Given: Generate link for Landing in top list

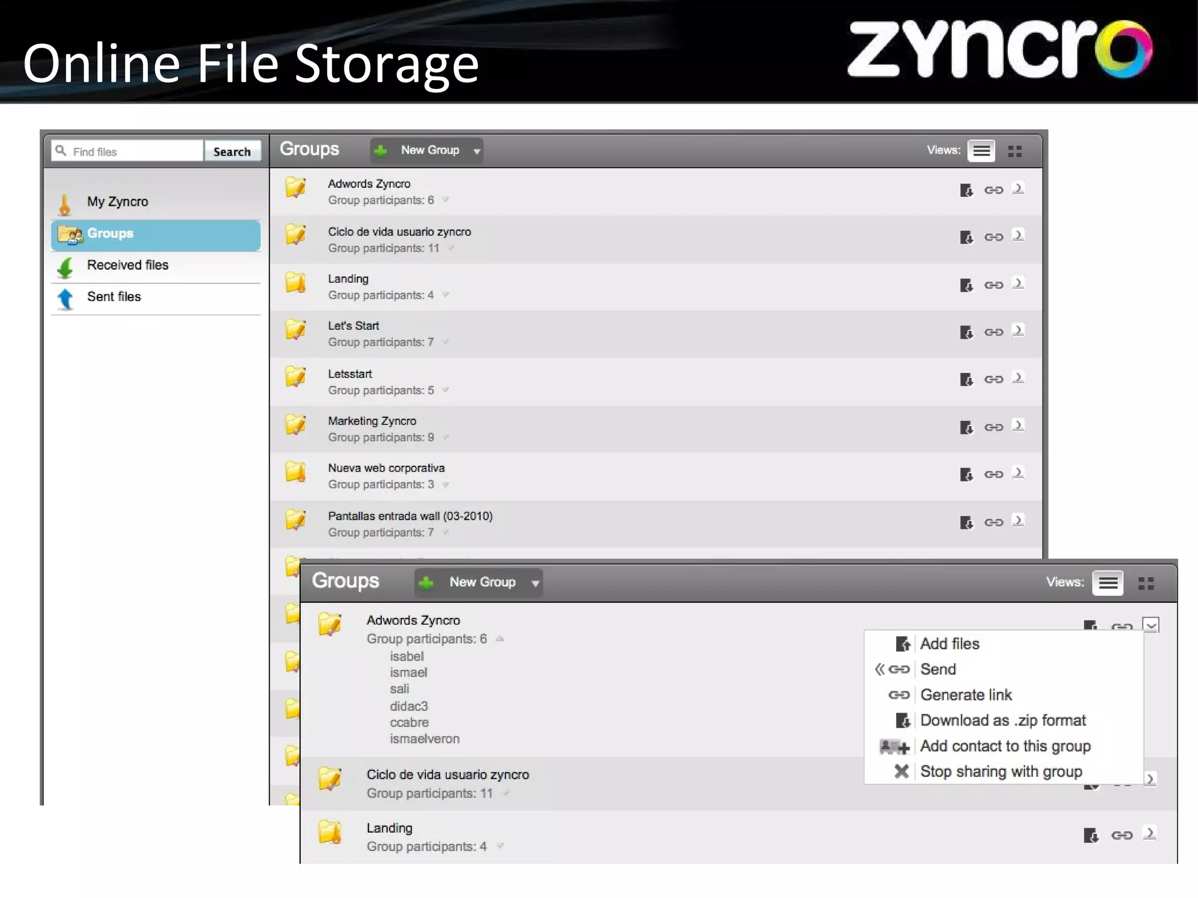Looking at the screenshot, I should tap(993, 285).
